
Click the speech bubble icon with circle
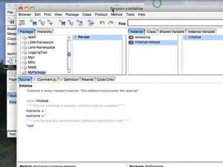42,23
